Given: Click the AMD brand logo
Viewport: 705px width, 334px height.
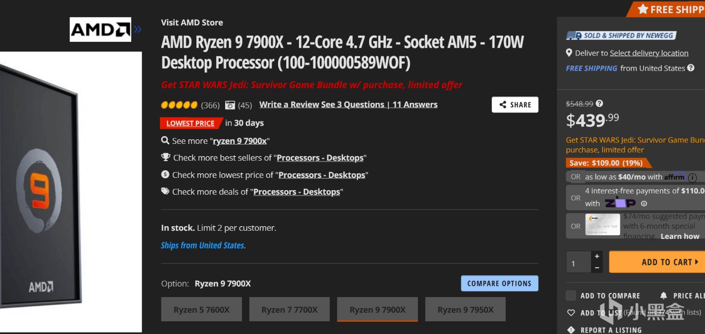Looking at the screenshot, I should tap(100, 30).
